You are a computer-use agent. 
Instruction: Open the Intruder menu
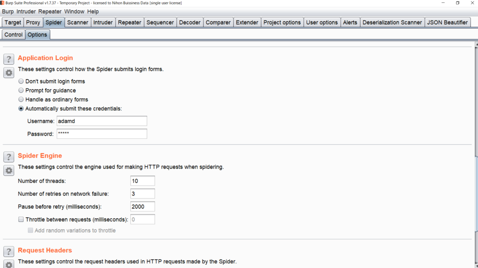point(26,12)
